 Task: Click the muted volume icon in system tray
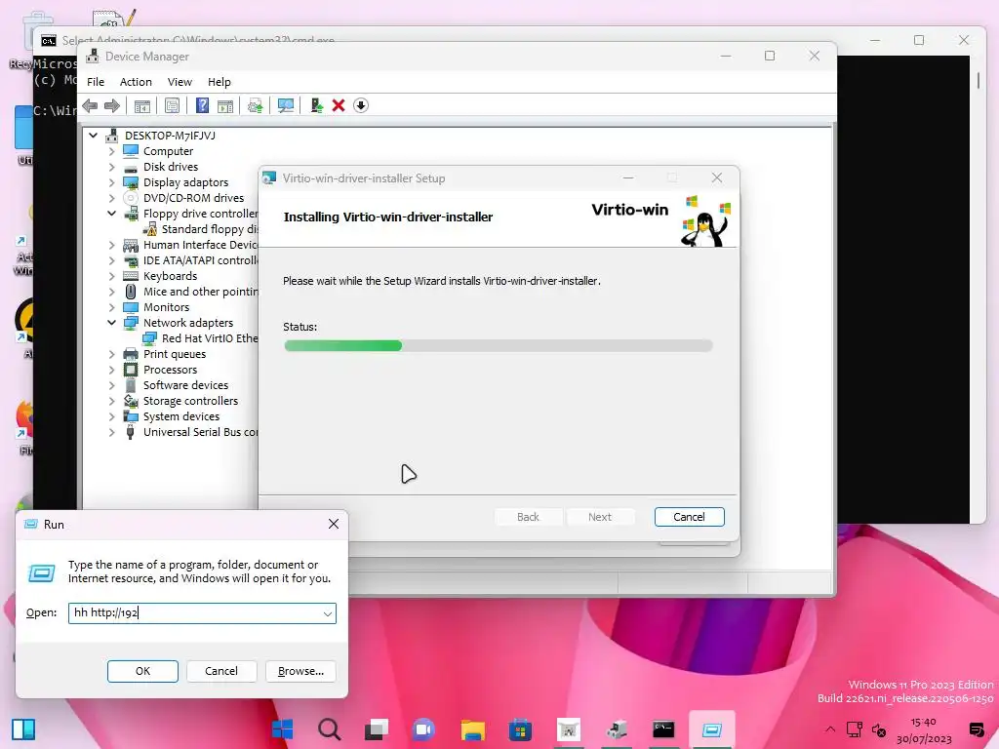[x=879, y=729]
